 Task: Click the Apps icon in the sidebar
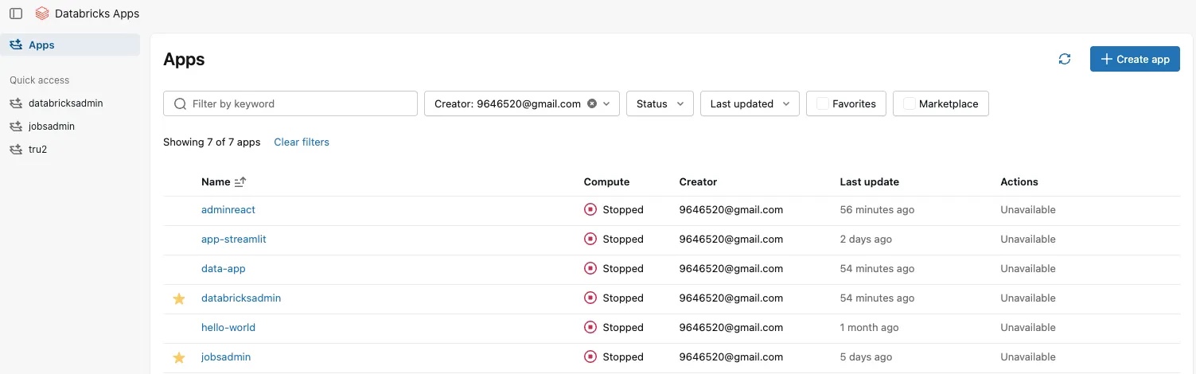click(x=16, y=45)
